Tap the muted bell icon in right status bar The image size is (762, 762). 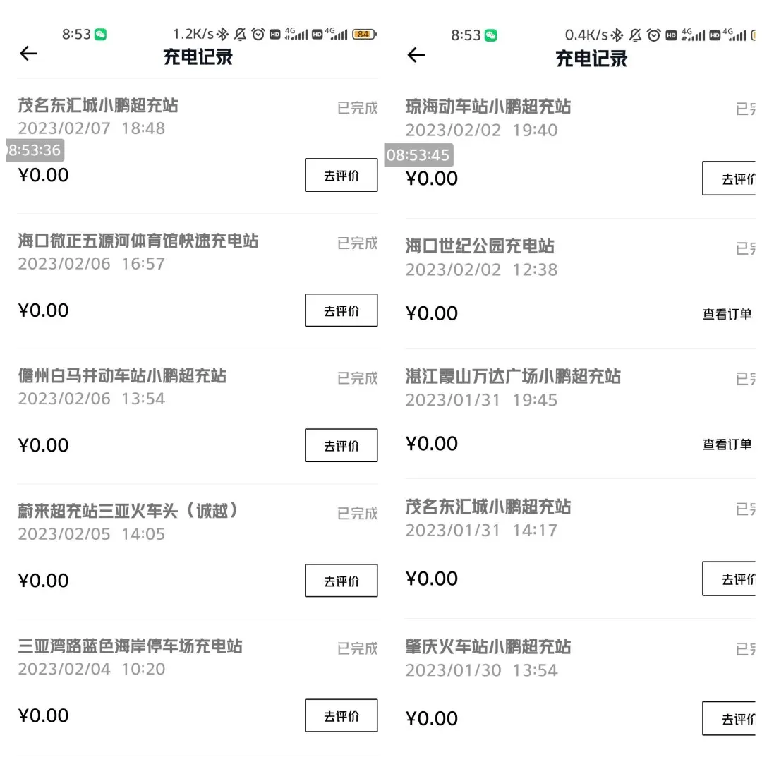tap(635, 35)
